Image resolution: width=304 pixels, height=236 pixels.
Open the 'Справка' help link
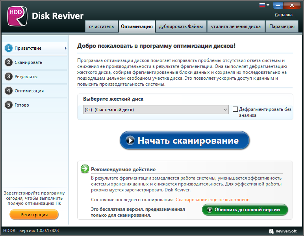(x=284, y=15)
